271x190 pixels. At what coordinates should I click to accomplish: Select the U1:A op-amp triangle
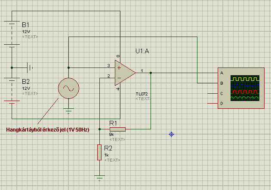[125, 73]
